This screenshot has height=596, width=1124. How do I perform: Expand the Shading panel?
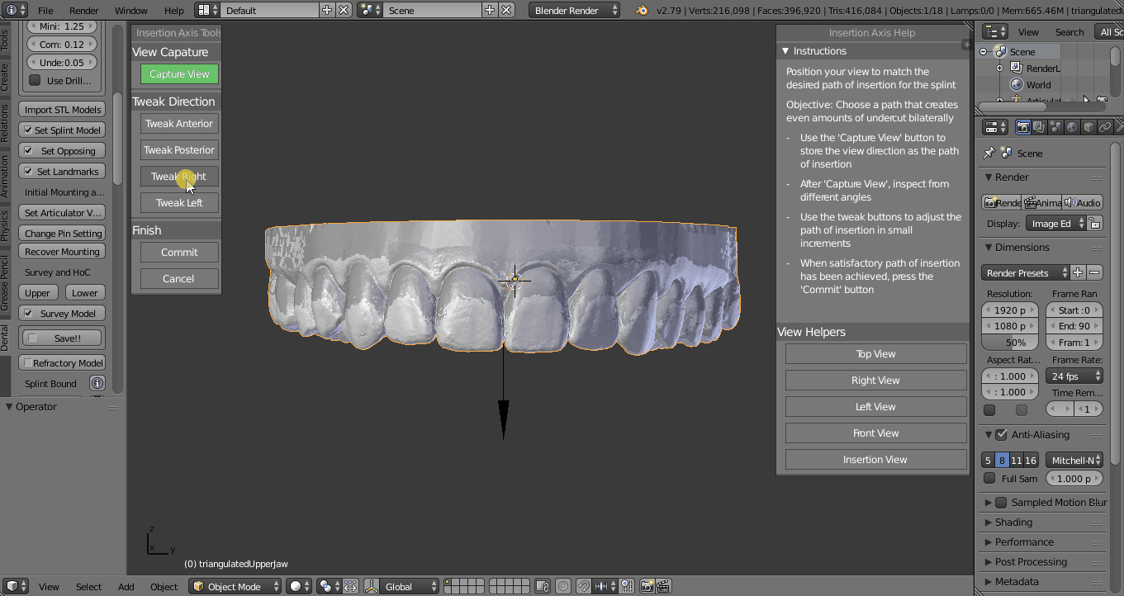tap(1013, 522)
